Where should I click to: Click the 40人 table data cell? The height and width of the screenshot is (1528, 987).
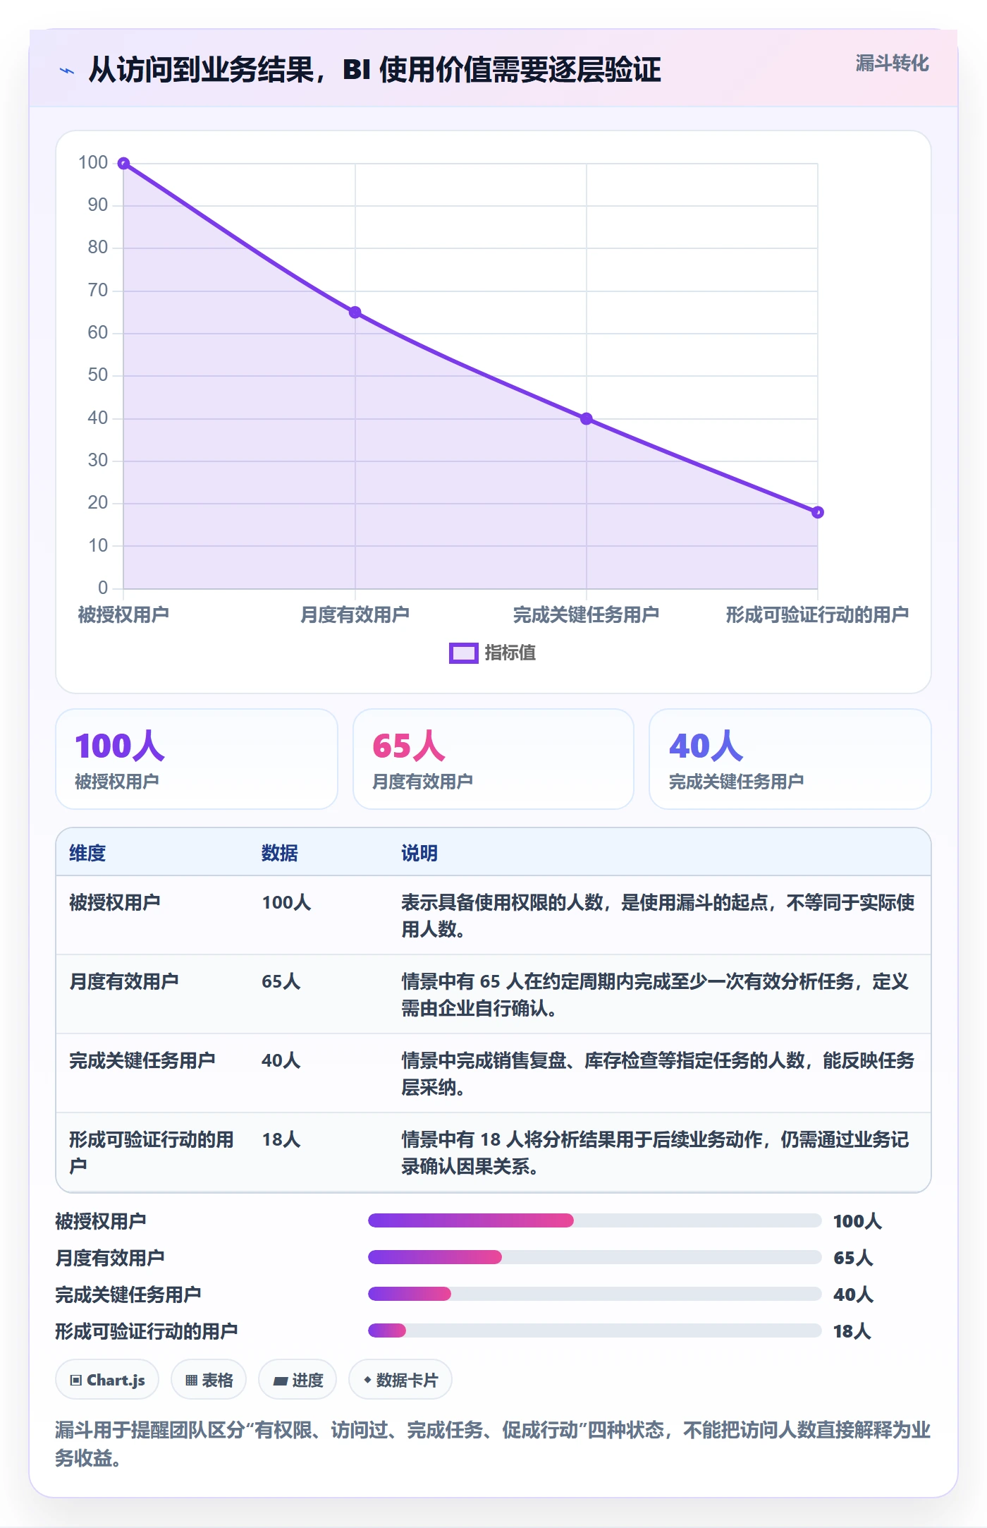point(281,1060)
